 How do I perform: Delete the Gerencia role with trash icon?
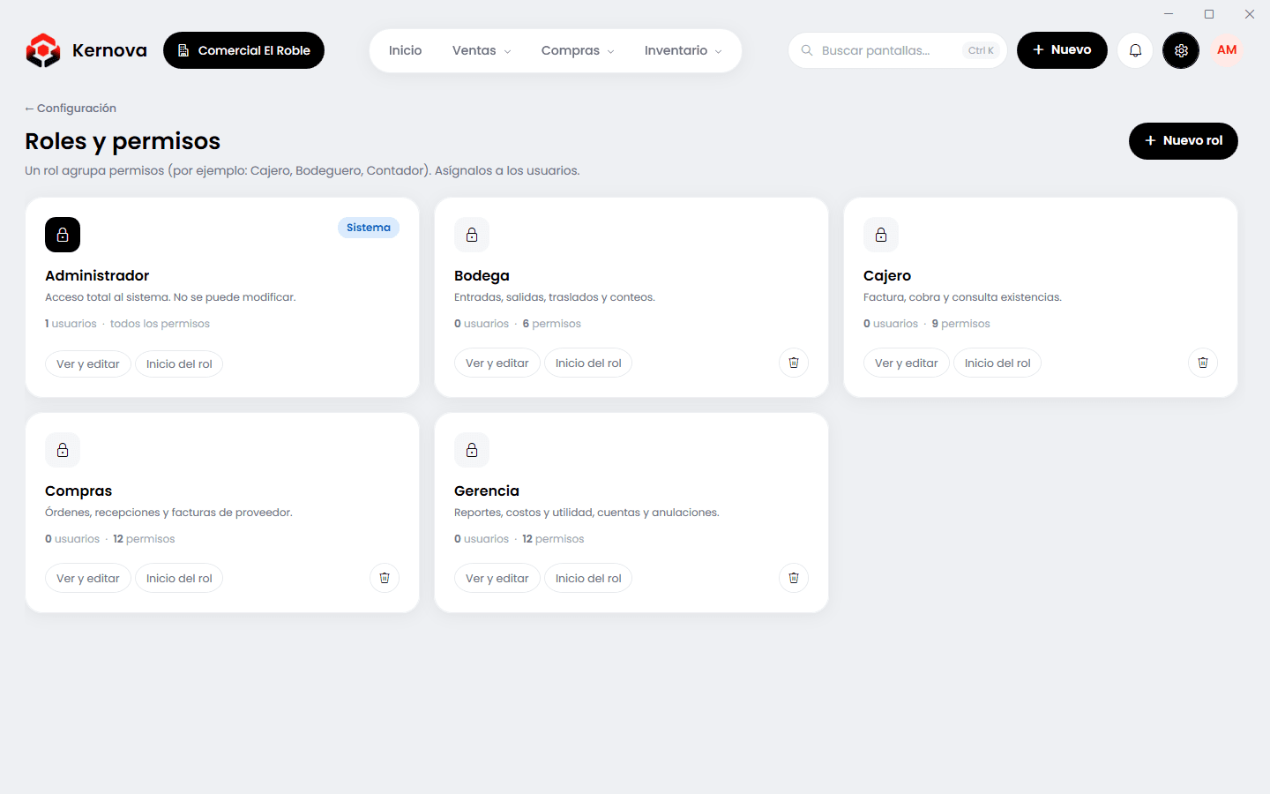794,578
